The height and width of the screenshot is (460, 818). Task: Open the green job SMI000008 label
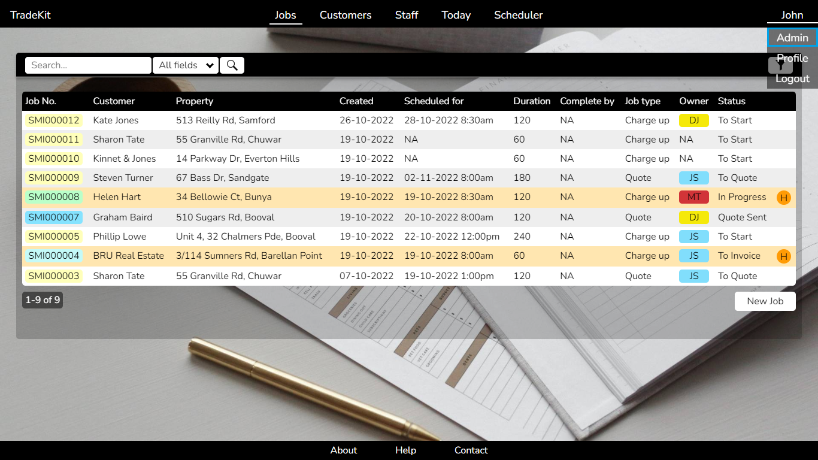(54, 197)
